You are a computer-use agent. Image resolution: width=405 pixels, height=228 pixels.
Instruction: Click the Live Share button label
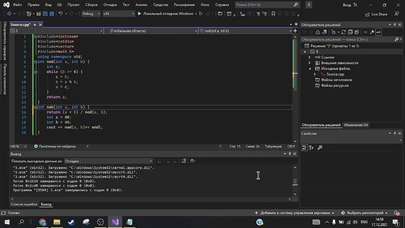(x=380, y=14)
